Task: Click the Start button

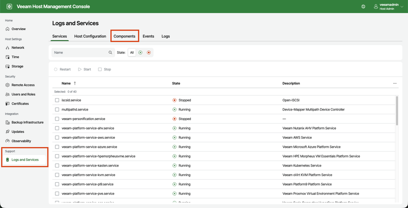Action: [x=84, y=69]
